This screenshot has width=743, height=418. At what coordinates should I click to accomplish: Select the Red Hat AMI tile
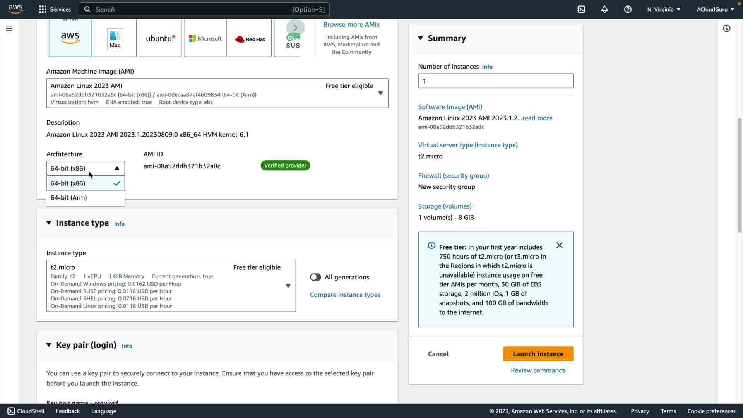pyautogui.click(x=250, y=39)
